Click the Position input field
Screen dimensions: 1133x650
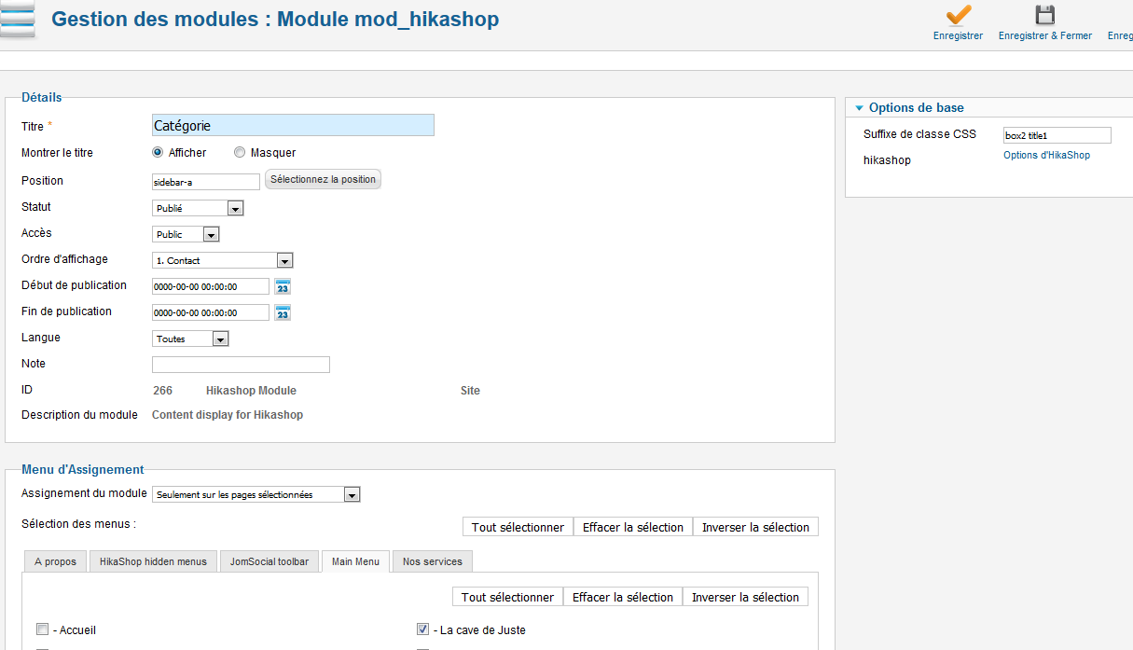(x=206, y=182)
